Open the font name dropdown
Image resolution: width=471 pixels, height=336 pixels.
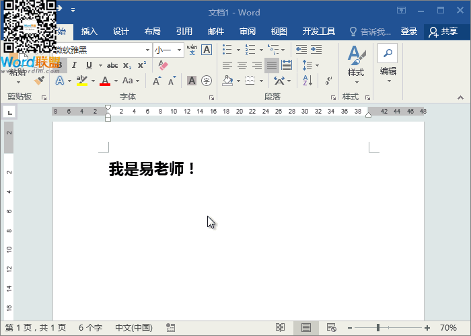click(x=147, y=50)
